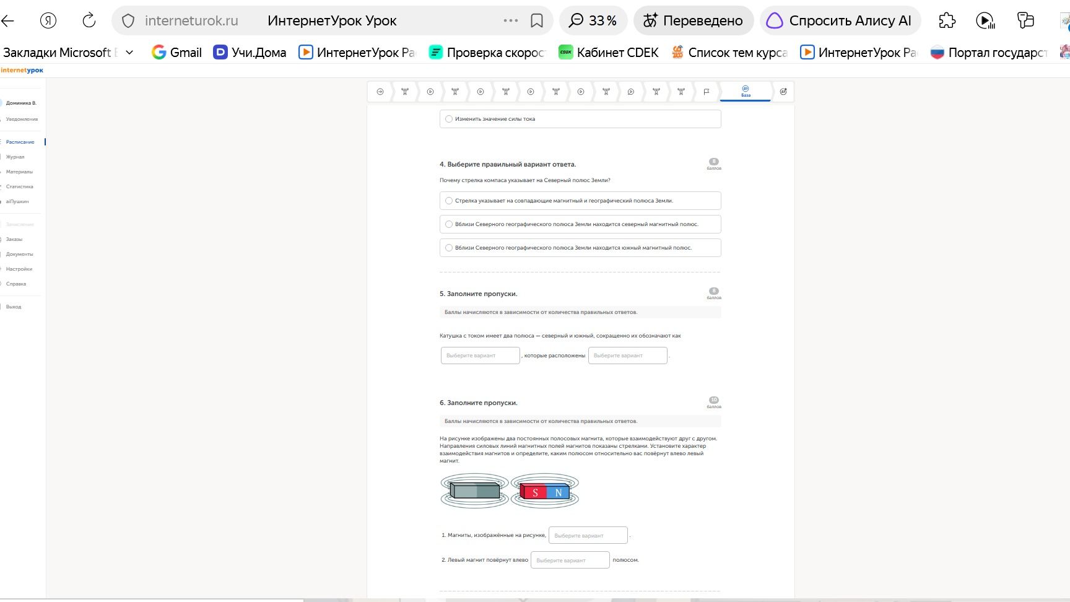Open Заказы in the sidebar
1070x602 pixels.
[14, 239]
